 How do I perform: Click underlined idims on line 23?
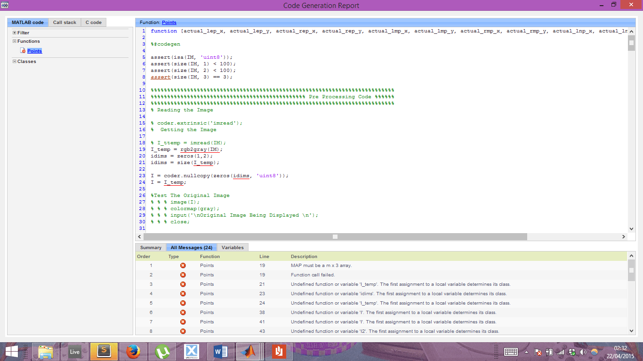241,176
